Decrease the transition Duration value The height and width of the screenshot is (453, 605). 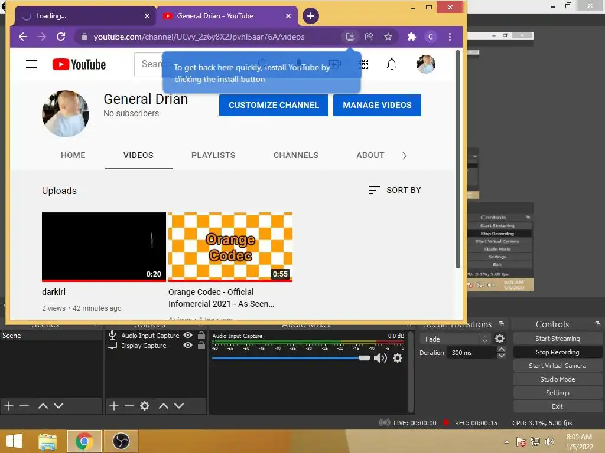pyautogui.click(x=501, y=356)
